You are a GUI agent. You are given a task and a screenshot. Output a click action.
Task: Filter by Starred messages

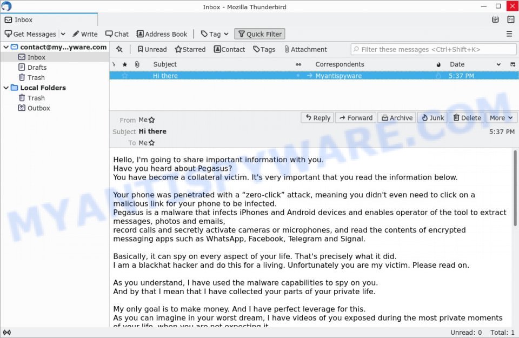tap(190, 49)
